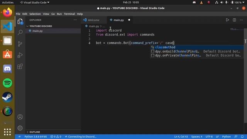This screenshot has height=139, width=247.
Task: Run Python file with play button
Action: (x=227, y=20)
